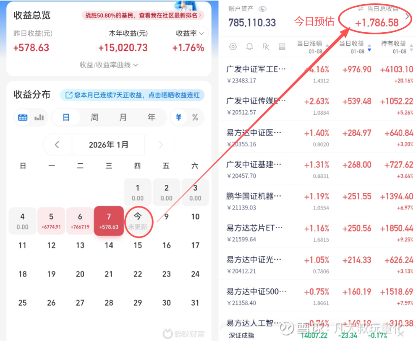Select January 1 calendar cell
This screenshot has width=416, height=341.
point(138,192)
